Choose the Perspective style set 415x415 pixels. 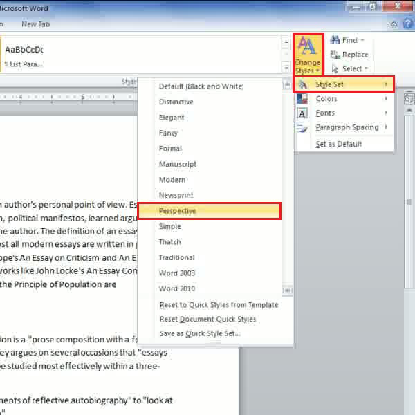[x=209, y=211]
